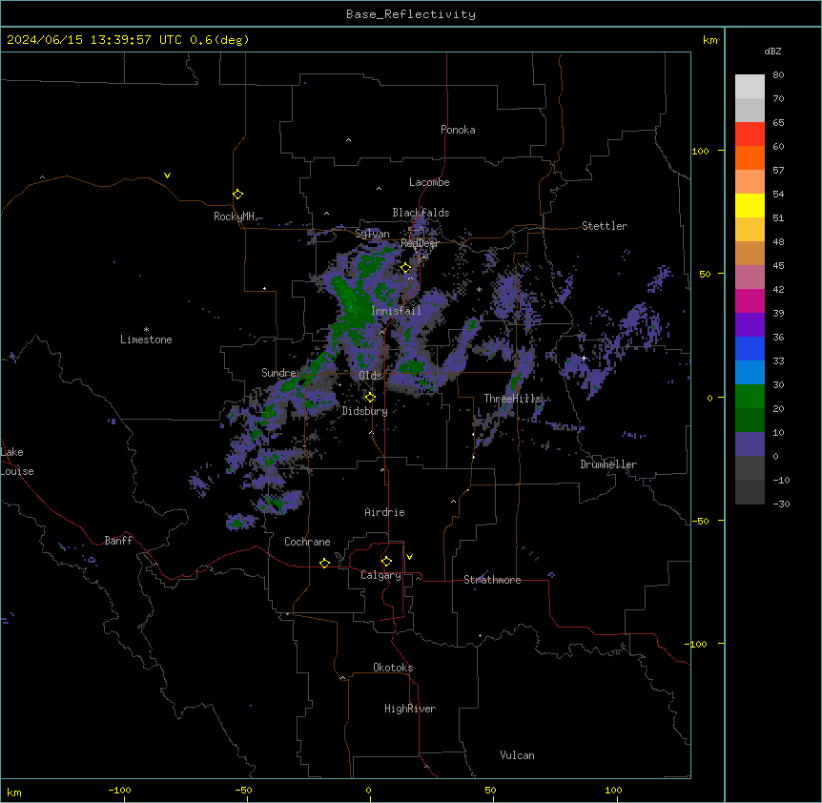Click the Lake Louise label
This screenshot has width=822, height=803.
[x=17, y=462]
